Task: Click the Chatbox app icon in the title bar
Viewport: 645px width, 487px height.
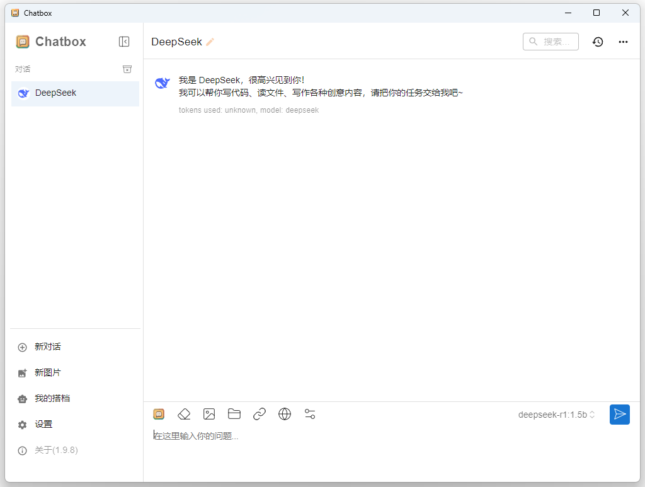Action: pos(15,13)
